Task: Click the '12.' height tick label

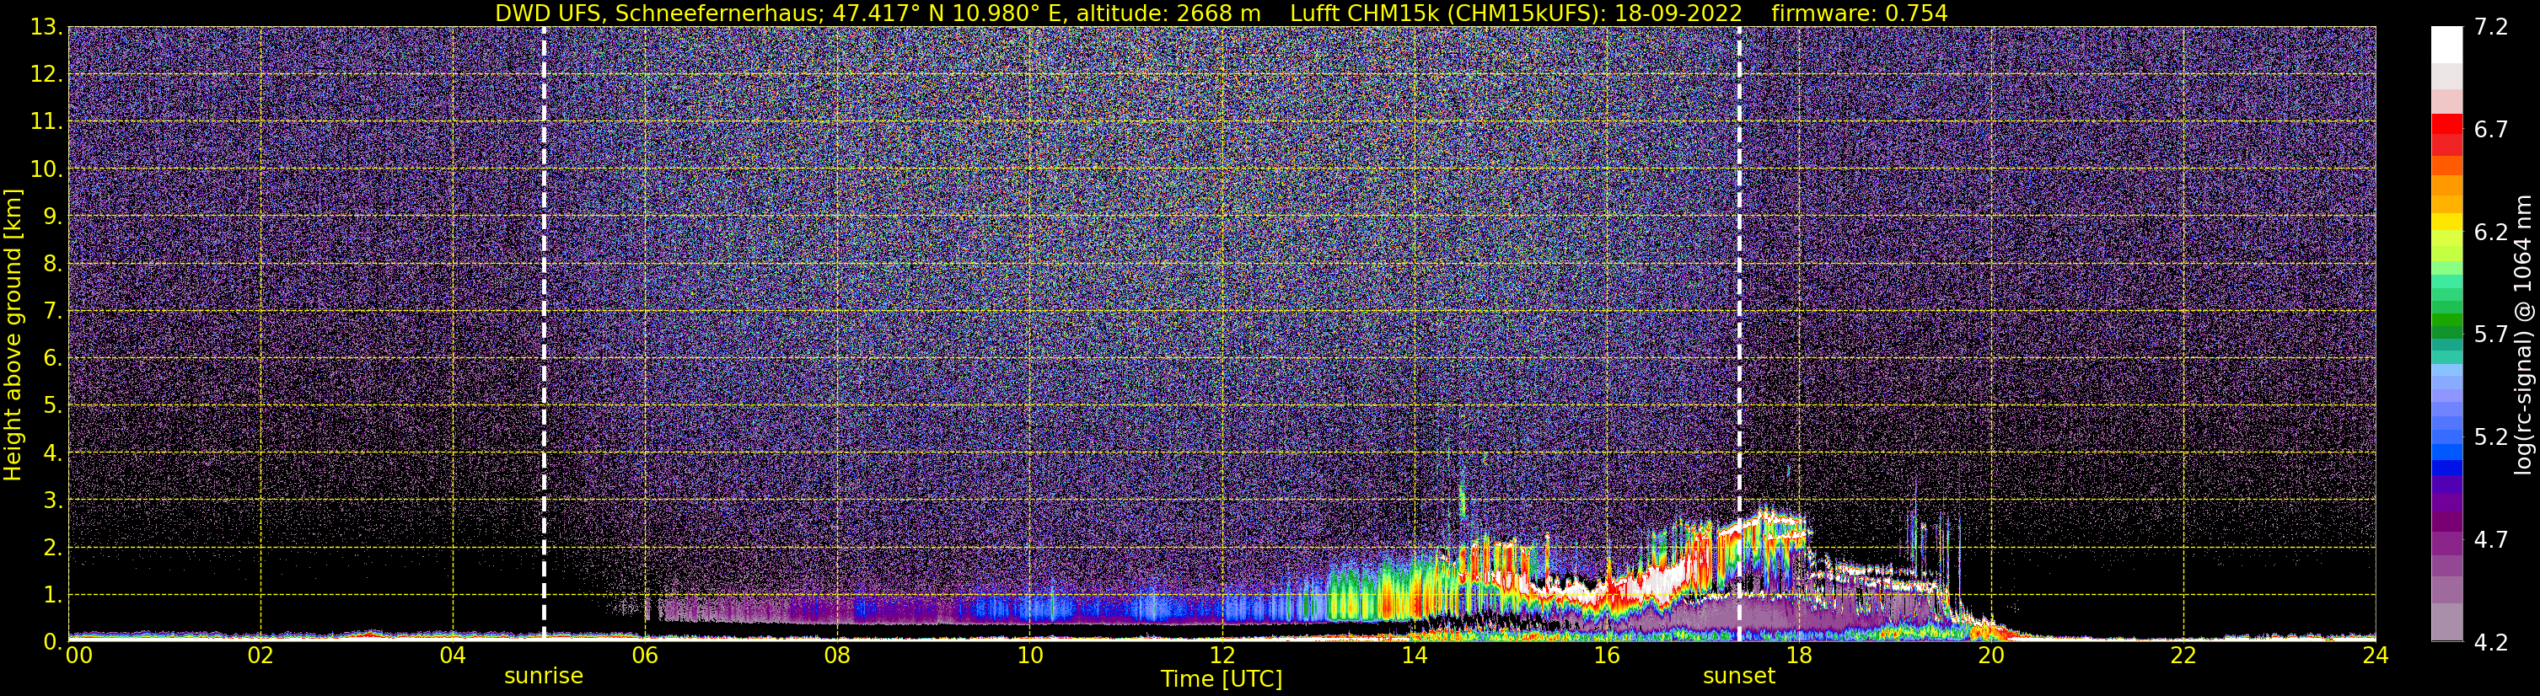Action: click(x=46, y=74)
